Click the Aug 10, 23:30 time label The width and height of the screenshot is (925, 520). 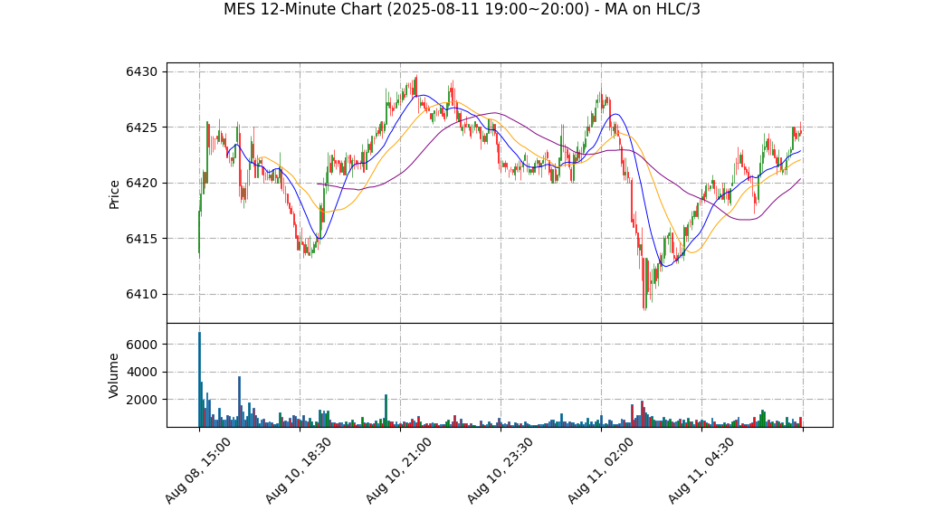[499, 470]
